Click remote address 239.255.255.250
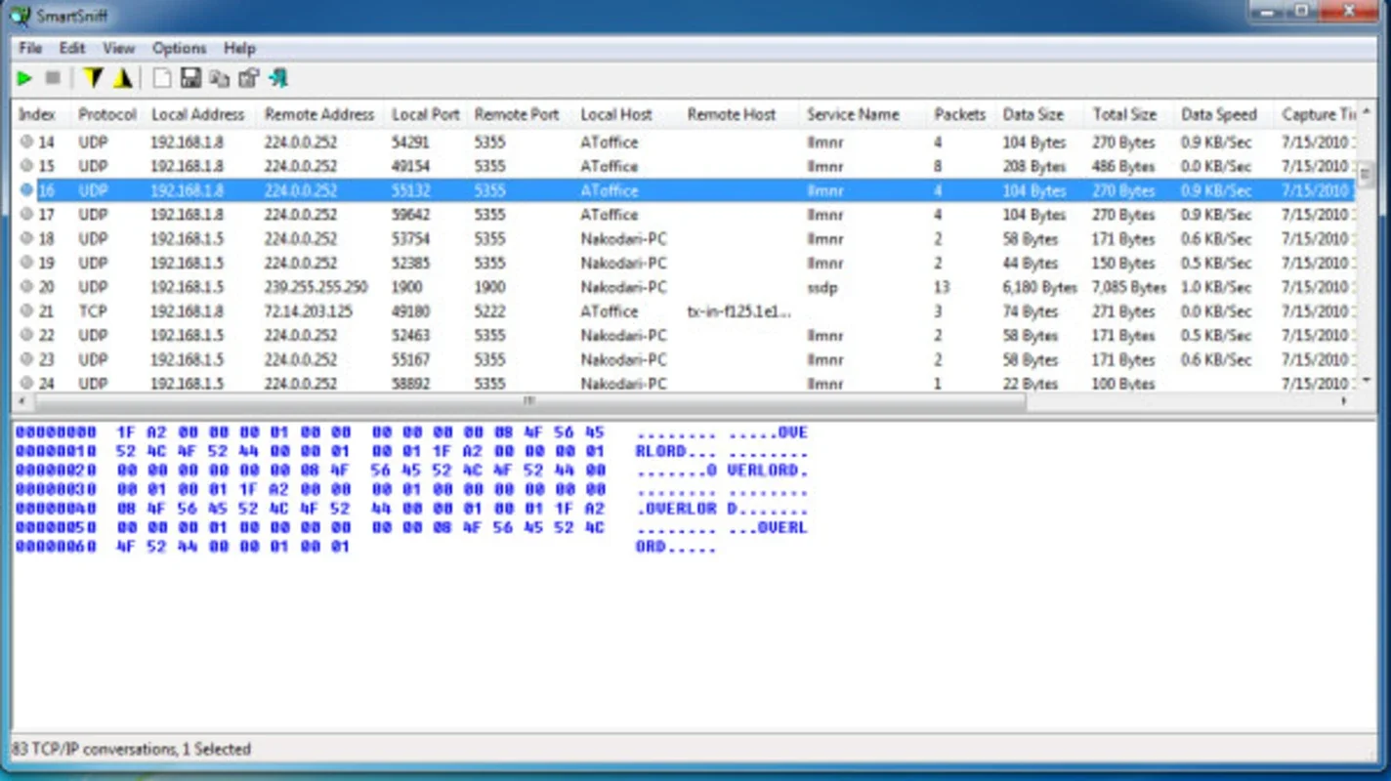This screenshot has width=1391, height=781. [316, 287]
